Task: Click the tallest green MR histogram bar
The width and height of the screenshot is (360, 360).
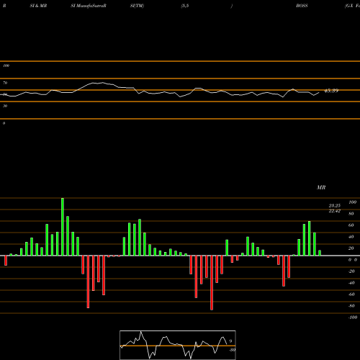Action: 63,227
